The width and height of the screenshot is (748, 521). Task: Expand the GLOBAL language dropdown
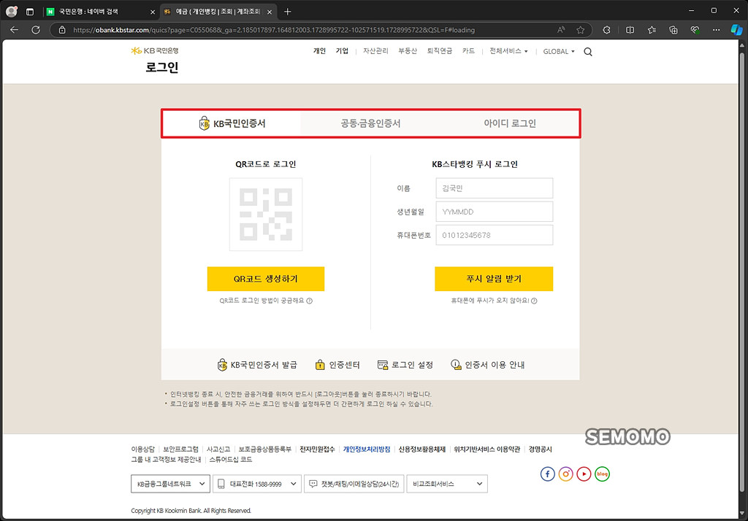pyautogui.click(x=559, y=52)
